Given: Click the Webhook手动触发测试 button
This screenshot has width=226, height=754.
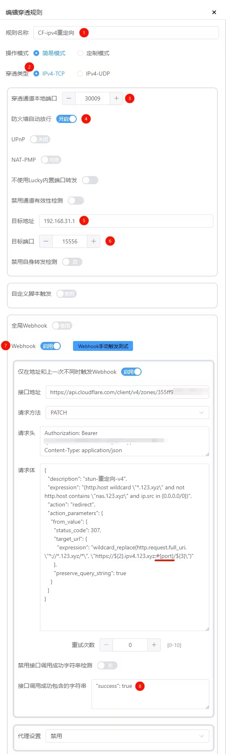Looking at the screenshot, I should pos(103,346).
